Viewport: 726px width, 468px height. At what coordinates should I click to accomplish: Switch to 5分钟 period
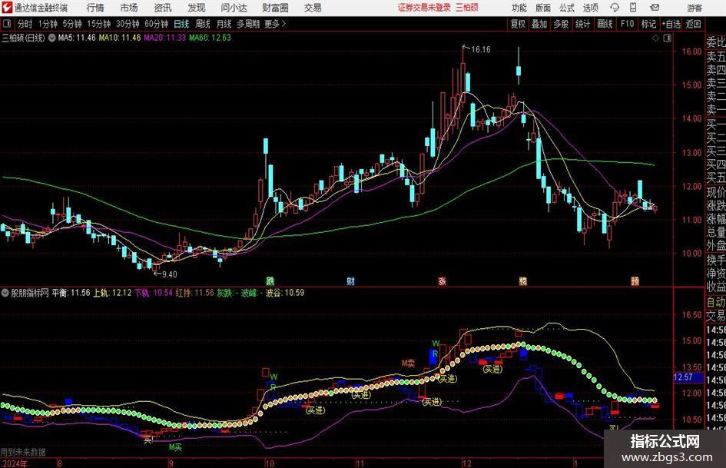click(x=71, y=24)
